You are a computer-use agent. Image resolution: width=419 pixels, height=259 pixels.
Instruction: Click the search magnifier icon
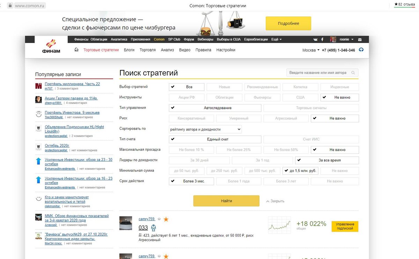click(x=353, y=73)
